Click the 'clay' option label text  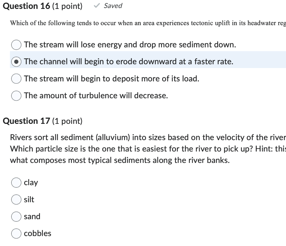(31, 183)
